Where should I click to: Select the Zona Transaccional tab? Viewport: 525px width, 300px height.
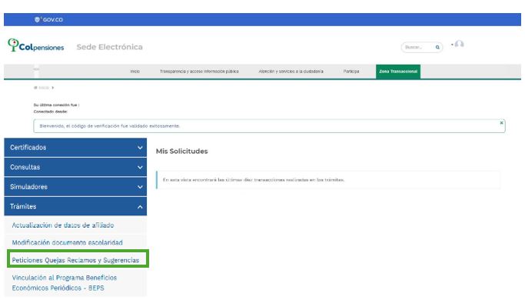click(398, 72)
